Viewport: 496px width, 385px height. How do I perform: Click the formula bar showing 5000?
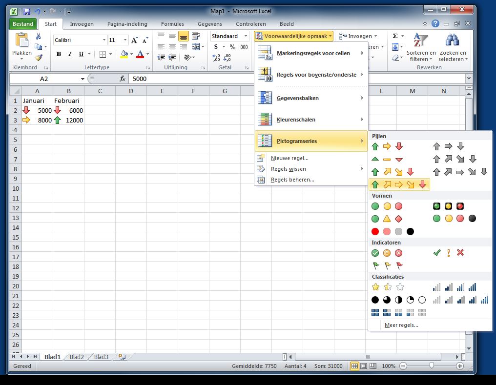297,79
